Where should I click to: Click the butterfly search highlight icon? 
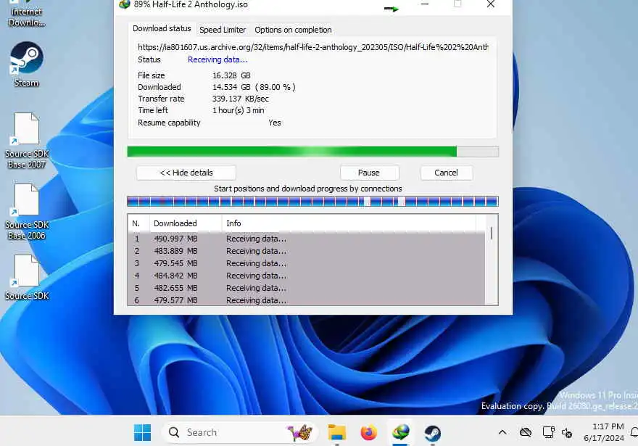(300, 432)
